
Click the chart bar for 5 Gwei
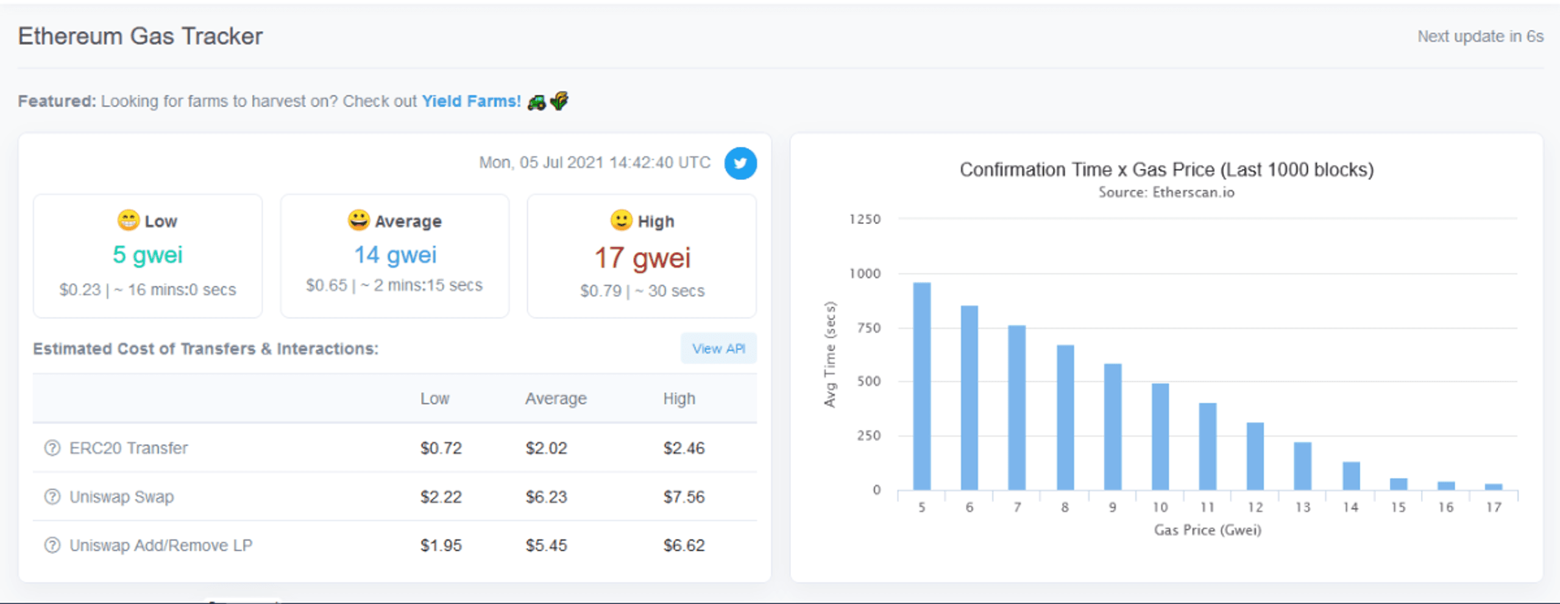tap(922, 386)
